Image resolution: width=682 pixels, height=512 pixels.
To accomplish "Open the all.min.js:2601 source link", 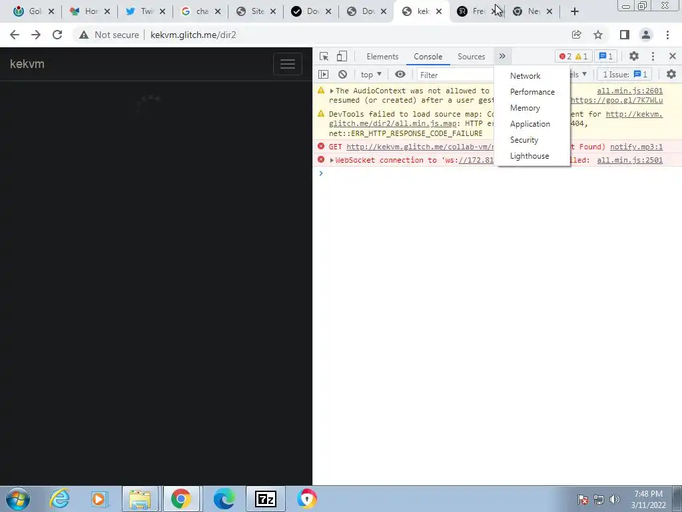I will coord(630,91).
